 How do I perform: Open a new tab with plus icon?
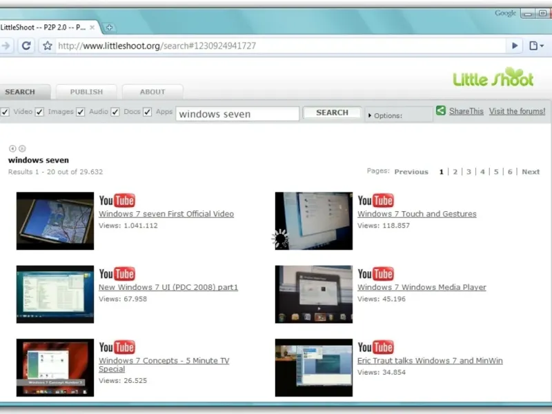(109, 28)
